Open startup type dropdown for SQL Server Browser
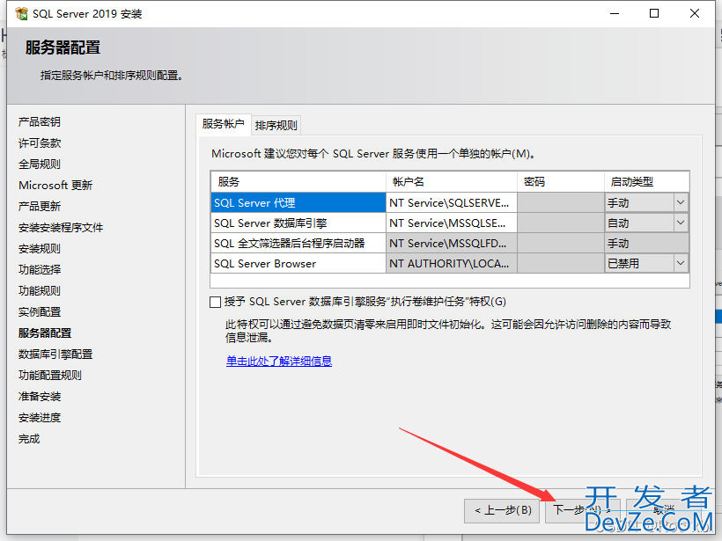This screenshot has width=722, height=541. point(680,263)
